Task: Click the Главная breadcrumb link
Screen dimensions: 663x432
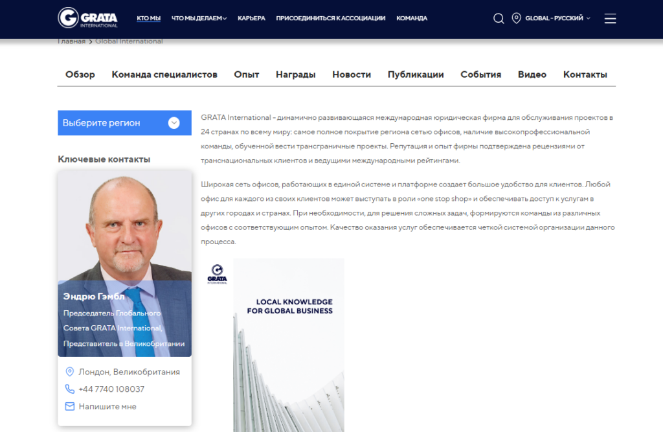Action: [x=71, y=41]
